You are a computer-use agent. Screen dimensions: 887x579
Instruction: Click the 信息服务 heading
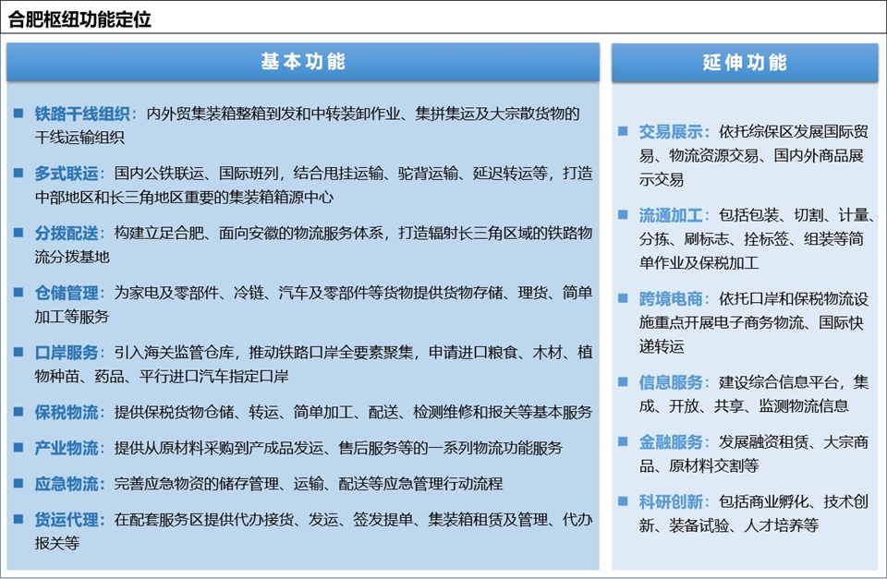click(671, 382)
